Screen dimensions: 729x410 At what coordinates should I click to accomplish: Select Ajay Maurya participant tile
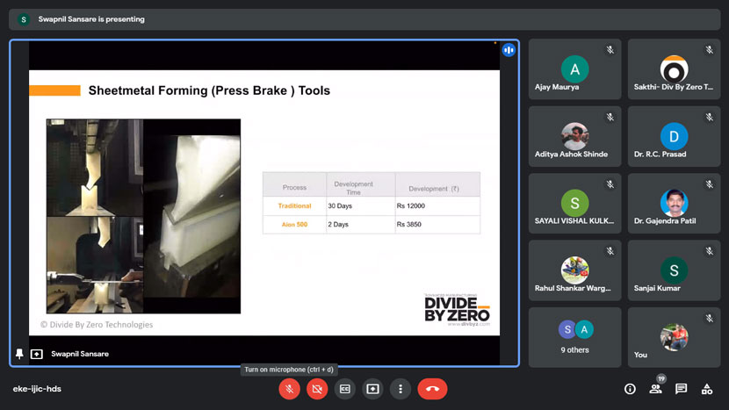[574, 68]
